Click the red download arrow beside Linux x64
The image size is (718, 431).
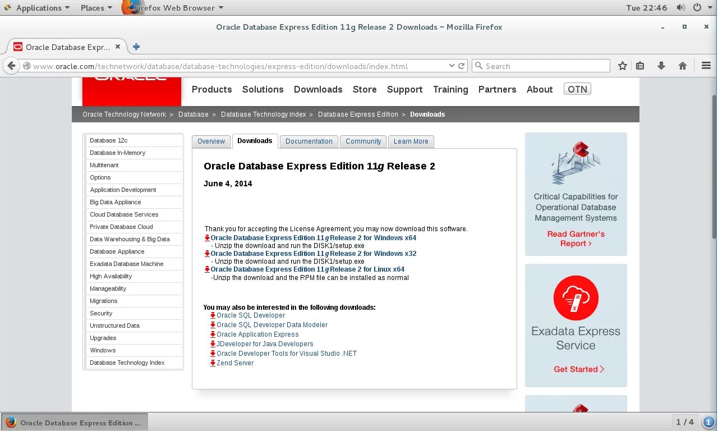[207, 269]
